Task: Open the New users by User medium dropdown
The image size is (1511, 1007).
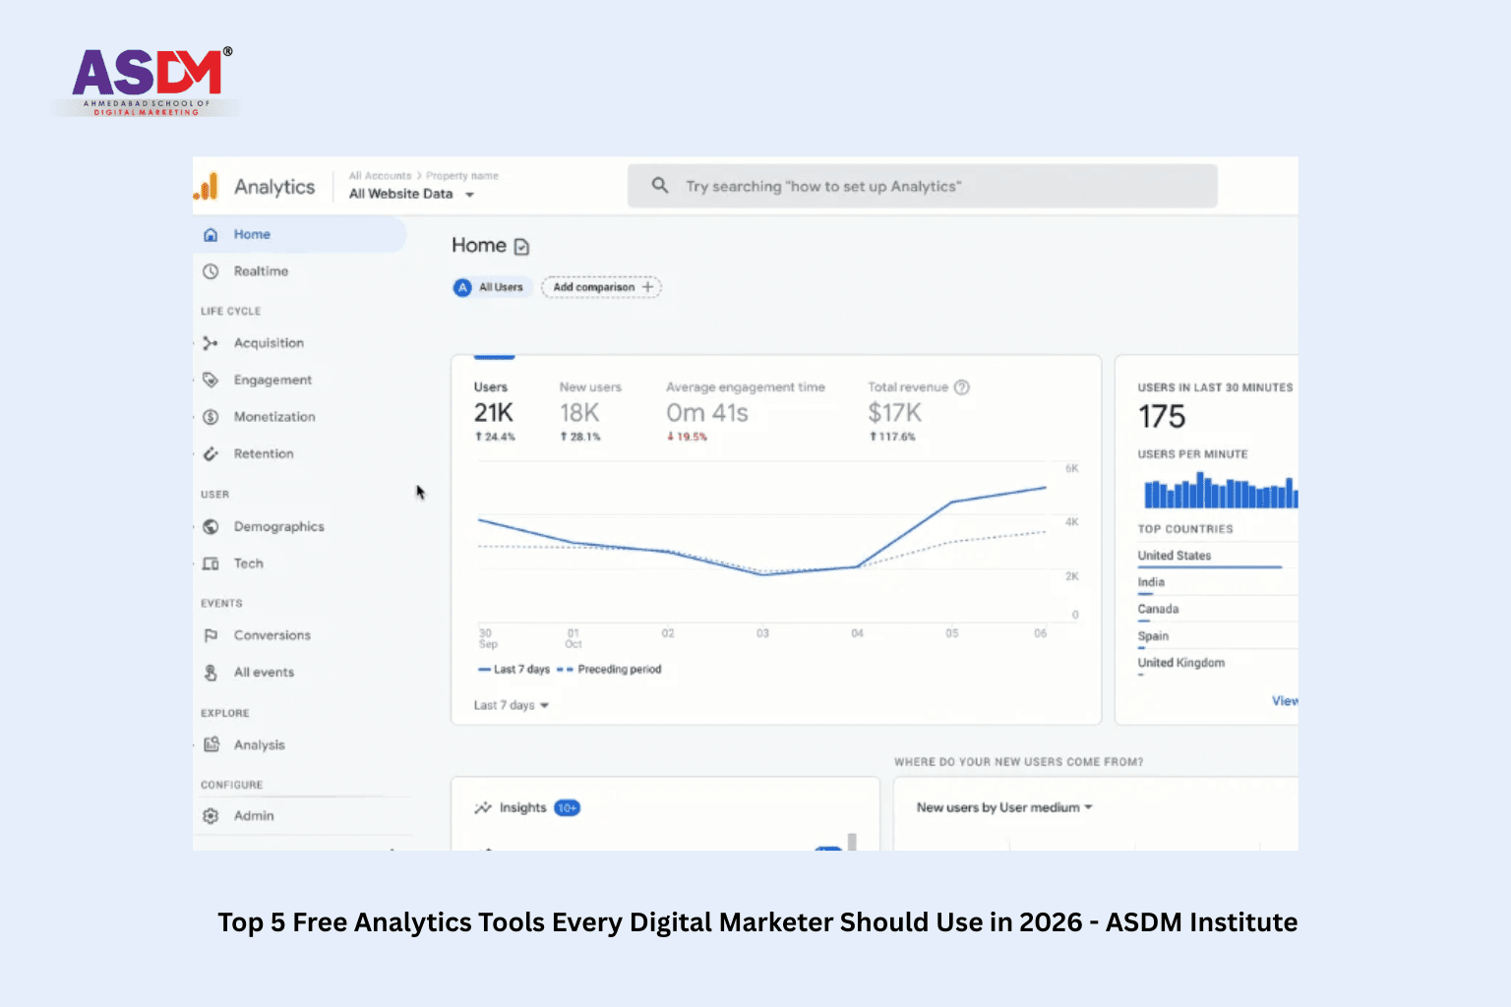Action: pyautogui.click(x=1004, y=807)
